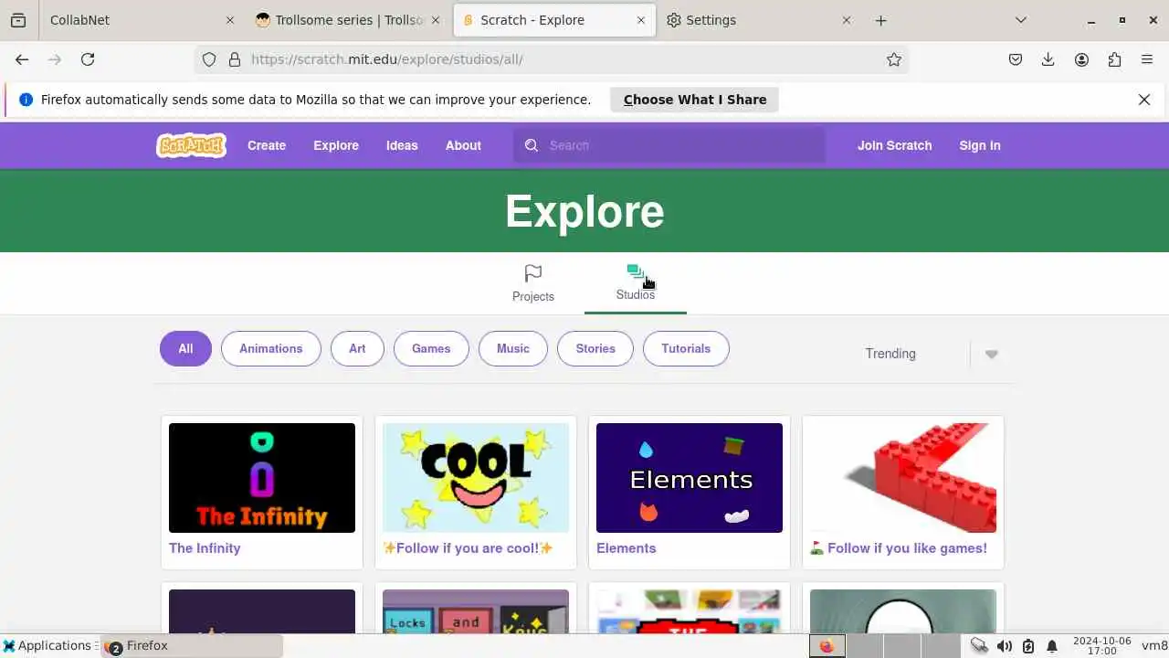The width and height of the screenshot is (1169, 658).
Task: Open the tracking protection shield icon
Action: (209, 59)
